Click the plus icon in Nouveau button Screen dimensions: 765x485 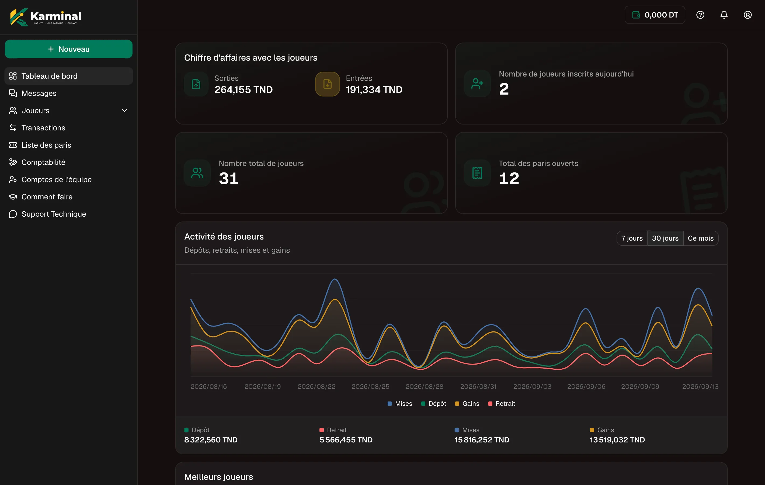51,49
